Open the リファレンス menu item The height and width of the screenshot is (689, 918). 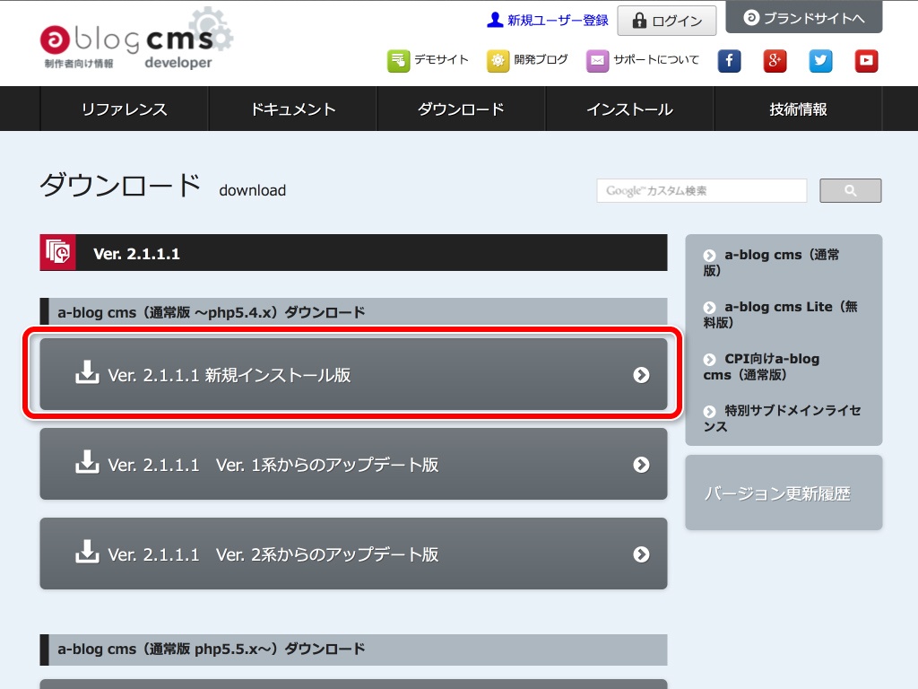[x=125, y=109]
